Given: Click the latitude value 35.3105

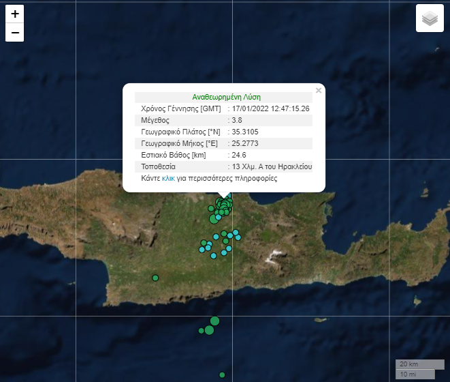Looking at the screenshot, I should click(x=245, y=132).
